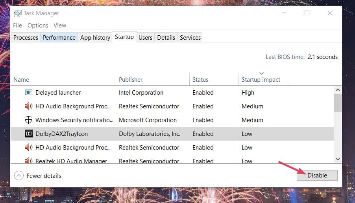Click the Delayed launcher app icon

coord(28,92)
